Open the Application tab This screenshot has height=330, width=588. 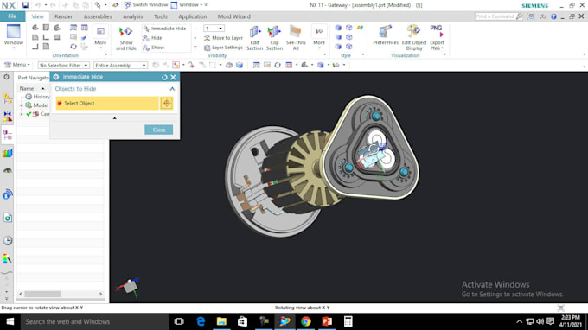pos(192,16)
